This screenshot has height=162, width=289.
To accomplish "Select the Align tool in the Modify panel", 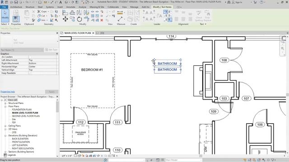I will coord(65,13).
